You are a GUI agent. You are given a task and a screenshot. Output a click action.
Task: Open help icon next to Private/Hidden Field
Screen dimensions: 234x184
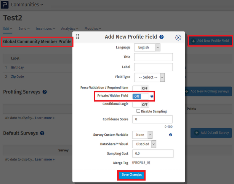[152, 96]
